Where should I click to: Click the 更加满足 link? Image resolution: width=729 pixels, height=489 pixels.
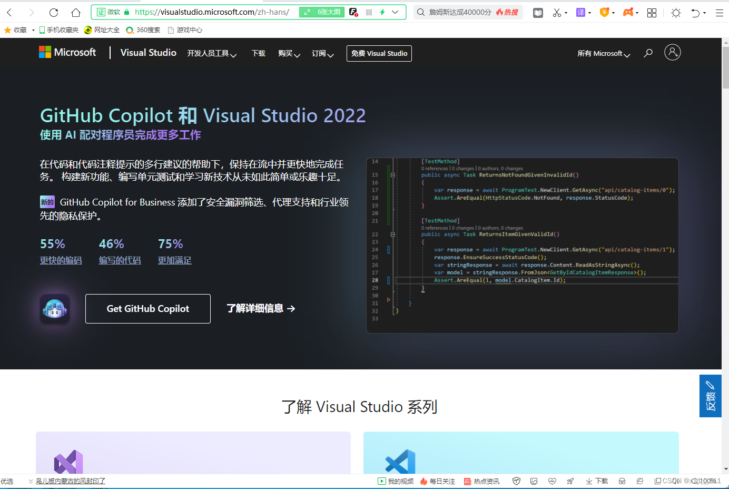175,260
